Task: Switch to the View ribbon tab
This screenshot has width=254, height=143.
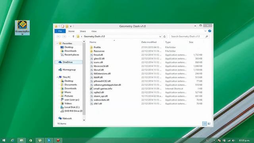Action: [x=94, y=31]
